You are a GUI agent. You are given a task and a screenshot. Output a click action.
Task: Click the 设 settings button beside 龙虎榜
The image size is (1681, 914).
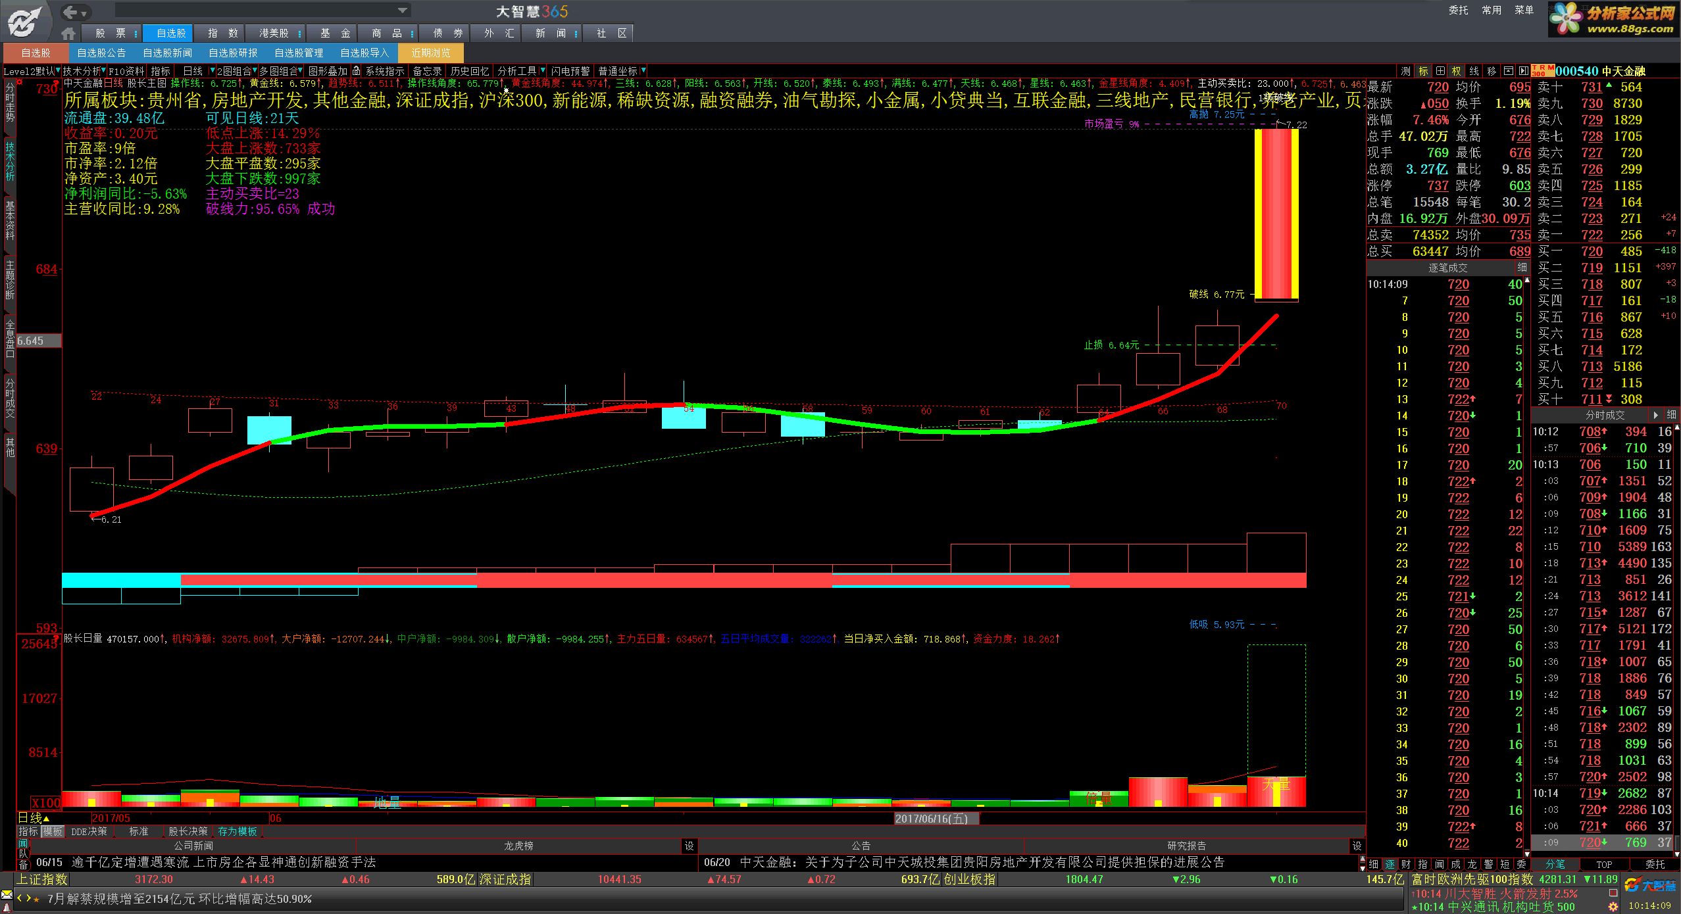tap(689, 846)
